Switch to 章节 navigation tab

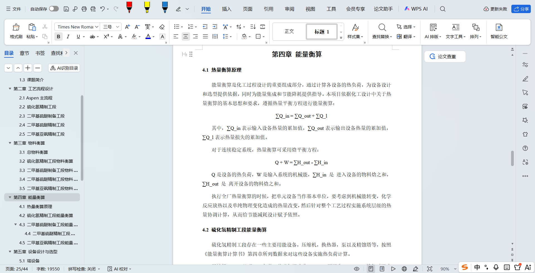click(x=24, y=53)
